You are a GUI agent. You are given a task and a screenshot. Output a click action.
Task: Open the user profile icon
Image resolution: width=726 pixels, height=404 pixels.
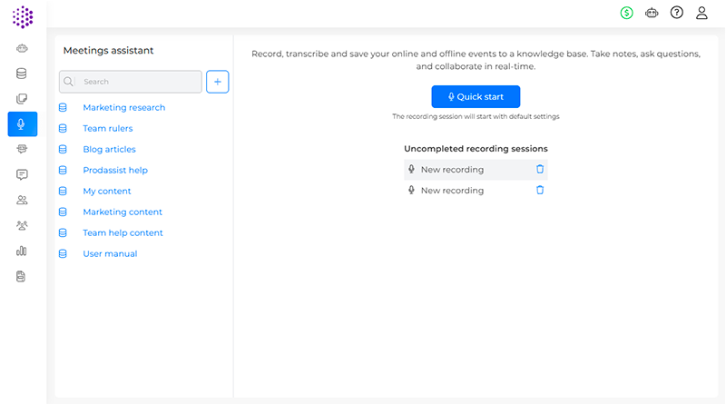701,13
